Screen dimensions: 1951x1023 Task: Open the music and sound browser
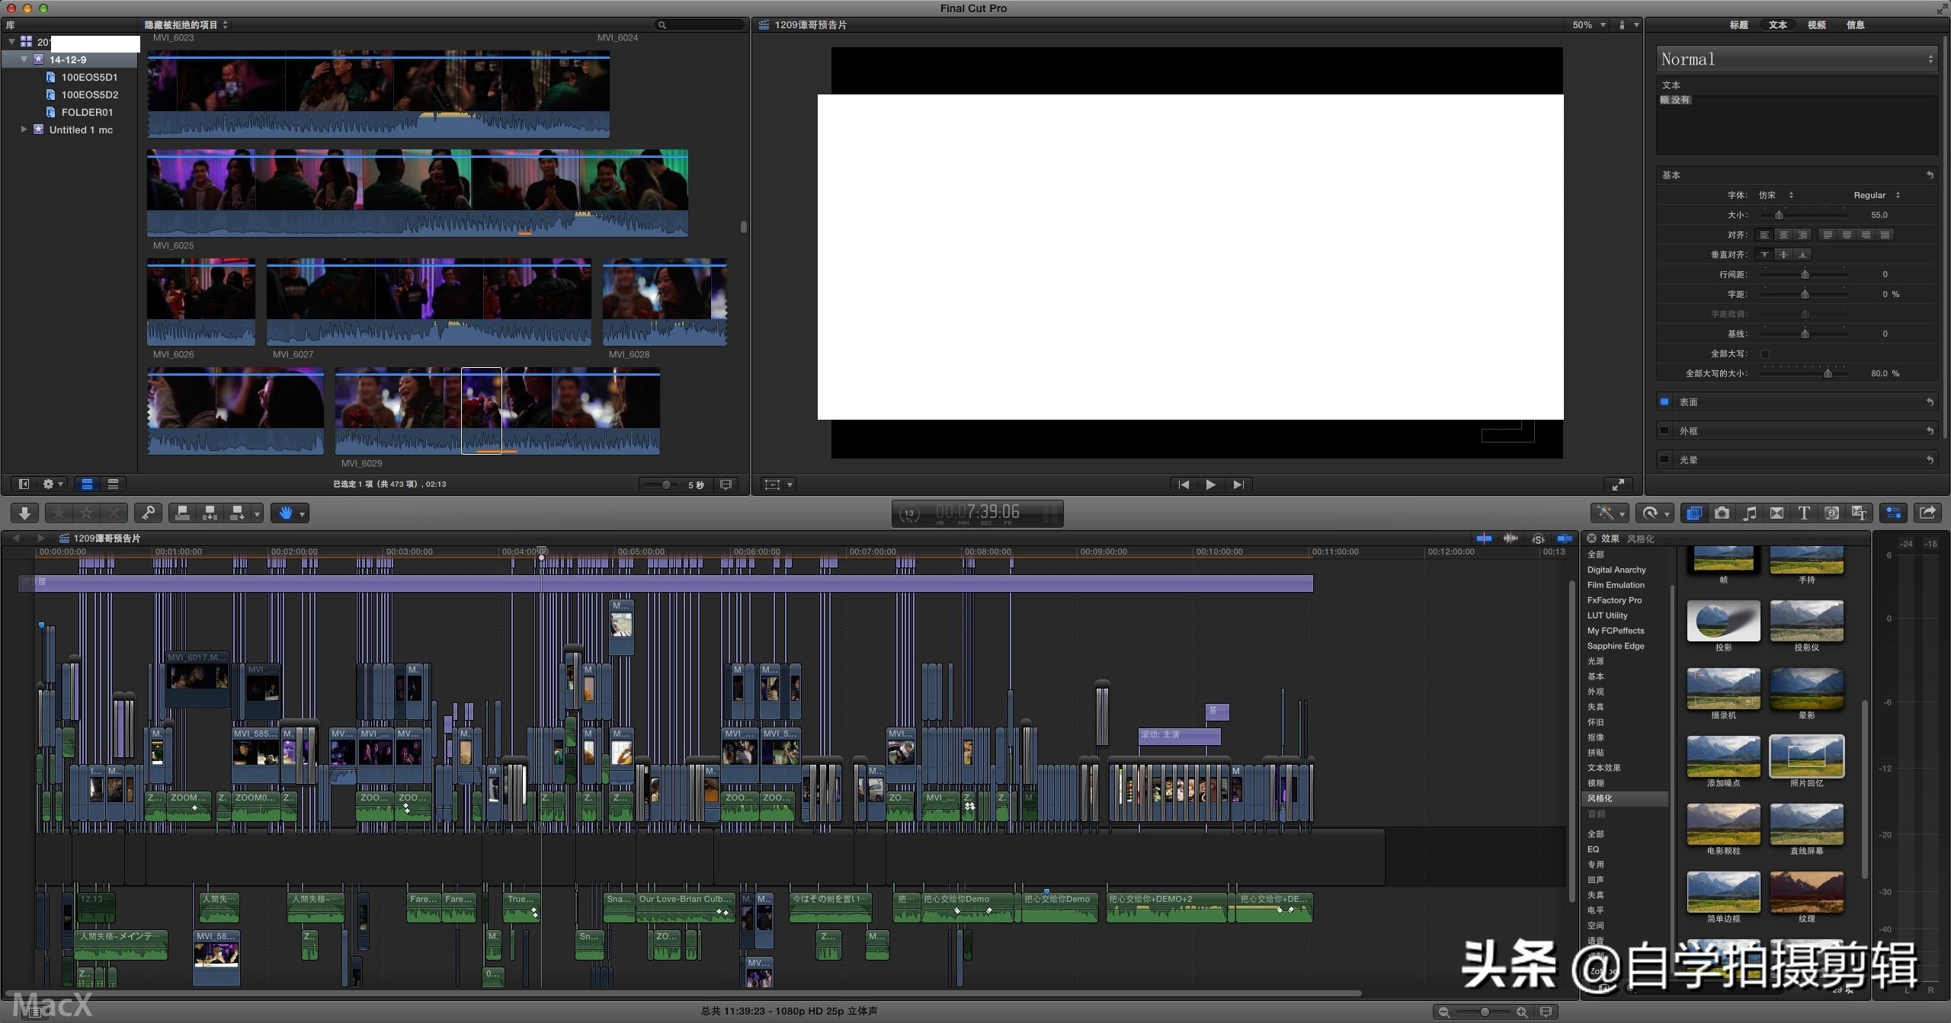(x=1750, y=513)
